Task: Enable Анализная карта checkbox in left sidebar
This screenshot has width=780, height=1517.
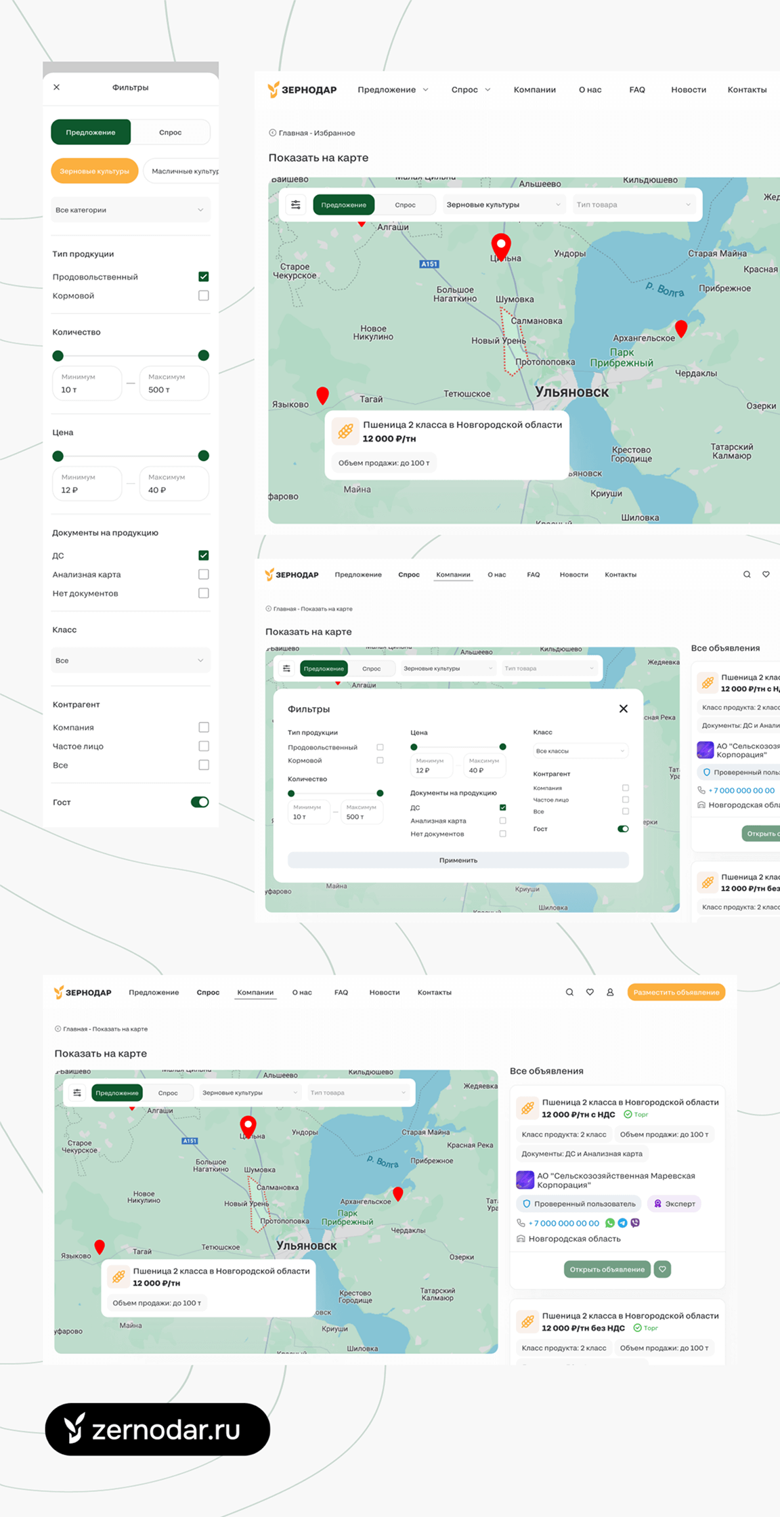Action: [203, 574]
